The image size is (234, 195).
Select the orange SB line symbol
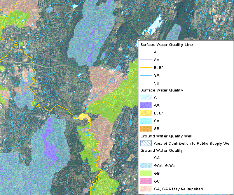tap(146, 83)
